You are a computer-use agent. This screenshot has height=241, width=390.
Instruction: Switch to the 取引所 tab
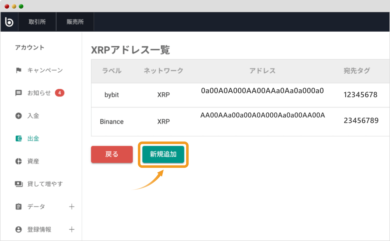click(x=37, y=22)
